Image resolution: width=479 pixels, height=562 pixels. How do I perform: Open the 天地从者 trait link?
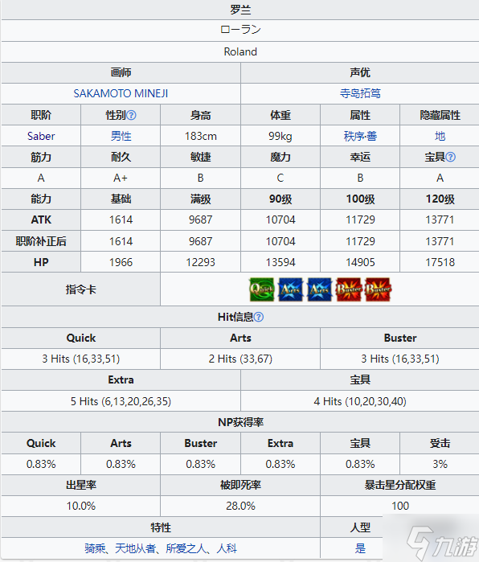(136, 548)
